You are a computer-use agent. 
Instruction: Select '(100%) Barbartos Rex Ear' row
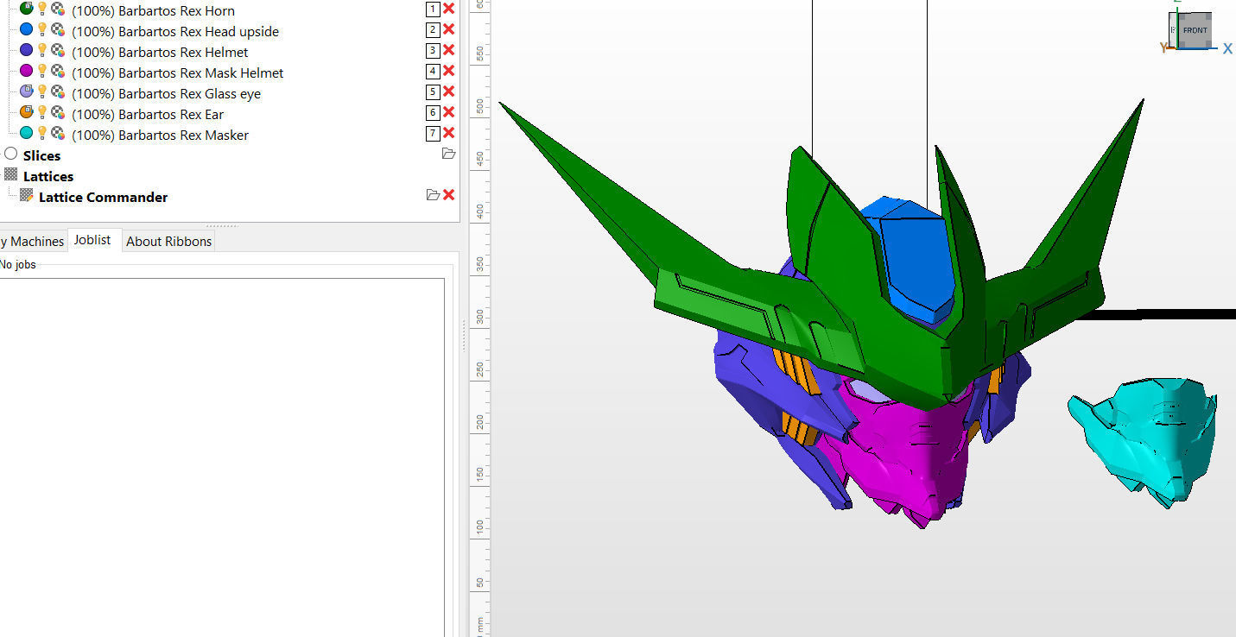[148, 114]
